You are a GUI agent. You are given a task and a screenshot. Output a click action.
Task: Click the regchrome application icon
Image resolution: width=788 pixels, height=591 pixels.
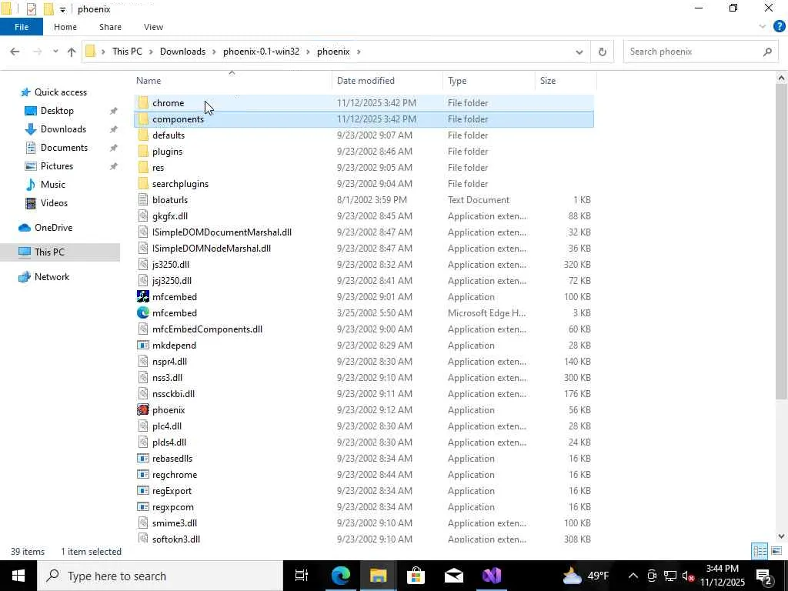click(x=143, y=474)
